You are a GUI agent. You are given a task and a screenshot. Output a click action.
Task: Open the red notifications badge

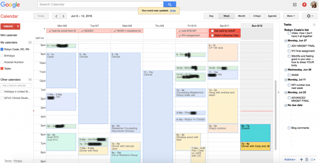tap(304, 5)
